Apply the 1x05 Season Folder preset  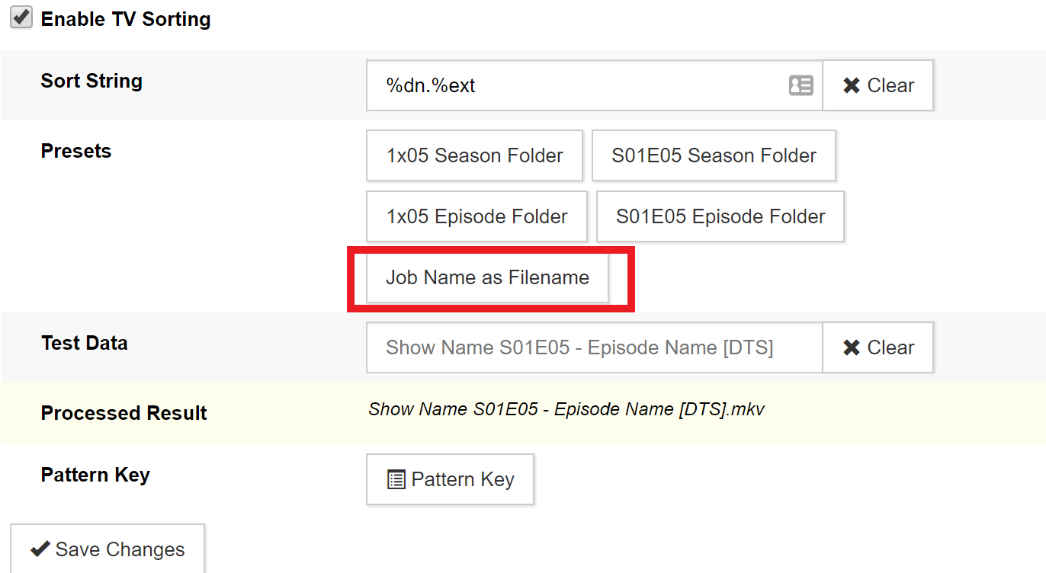(474, 155)
